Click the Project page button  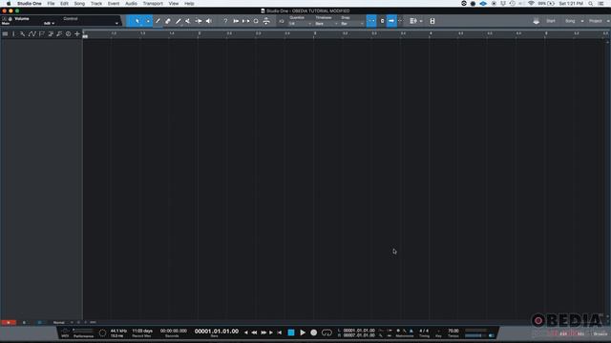click(x=596, y=21)
